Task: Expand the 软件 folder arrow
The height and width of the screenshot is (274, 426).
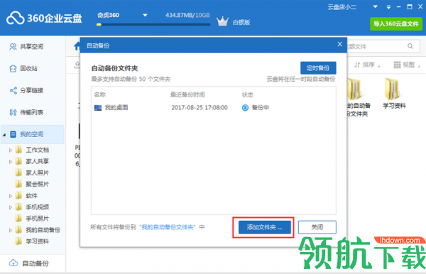Action: pos(11,195)
